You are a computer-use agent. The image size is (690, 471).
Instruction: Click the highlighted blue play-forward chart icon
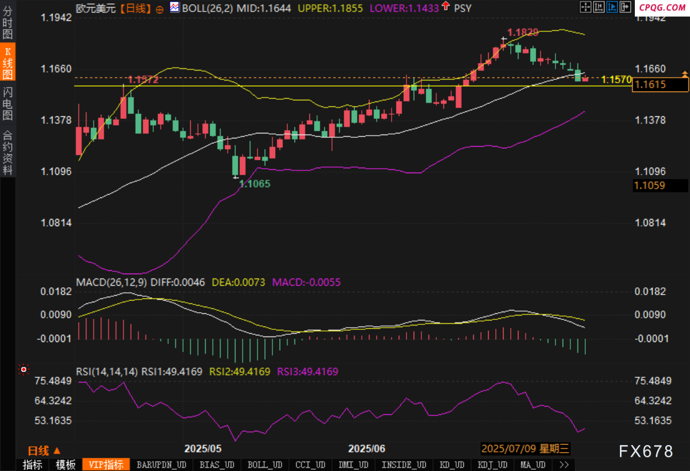(611, 7)
